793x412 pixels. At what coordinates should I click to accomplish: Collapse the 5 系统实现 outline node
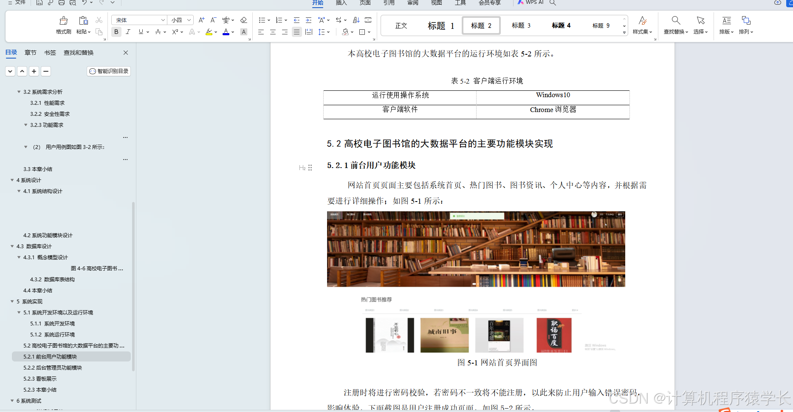pyautogui.click(x=12, y=301)
